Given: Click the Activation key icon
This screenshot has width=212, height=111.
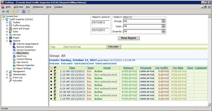Looking at the screenshot, I should tap(10, 81).
